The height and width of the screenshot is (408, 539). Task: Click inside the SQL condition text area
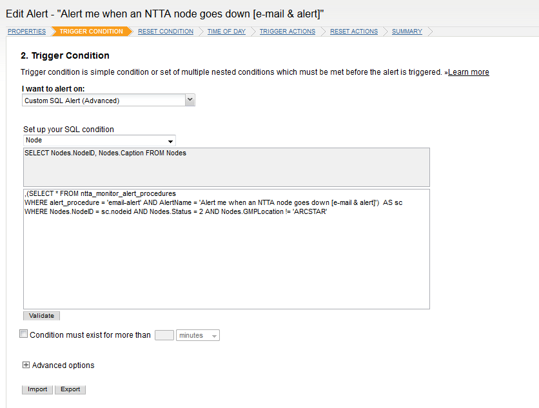tap(226, 258)
